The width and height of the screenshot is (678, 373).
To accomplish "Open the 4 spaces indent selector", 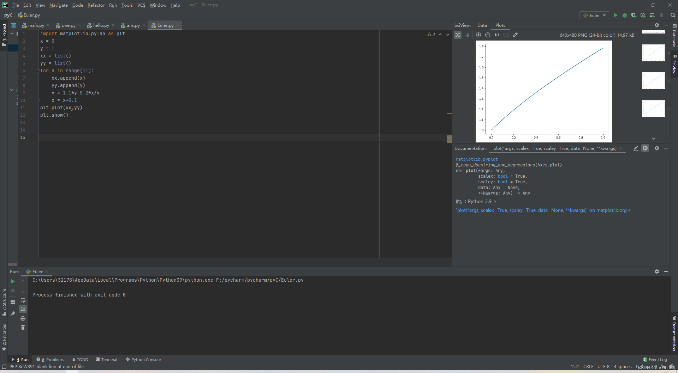I will tap(623, 367).
